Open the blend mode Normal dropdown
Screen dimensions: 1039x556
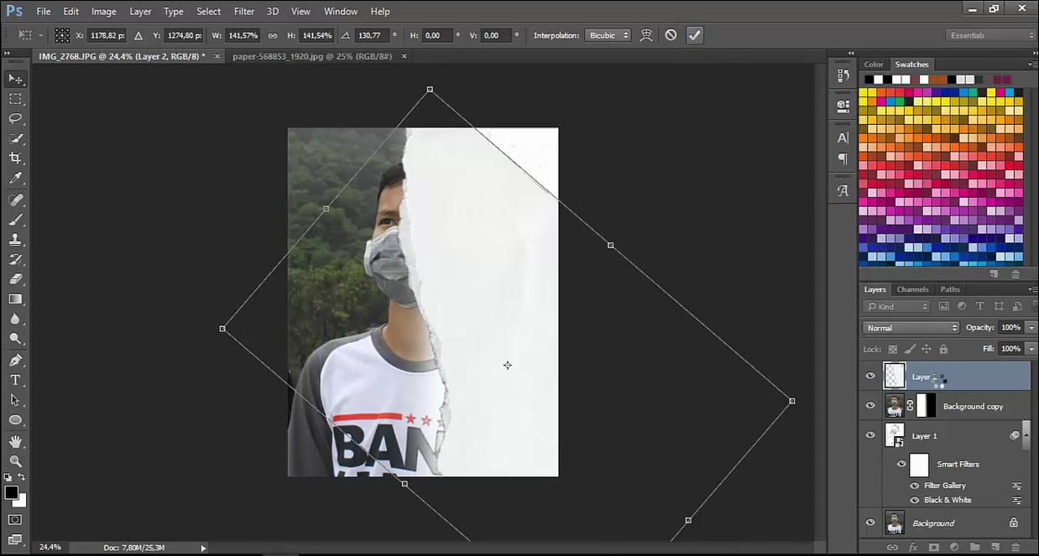911,328
